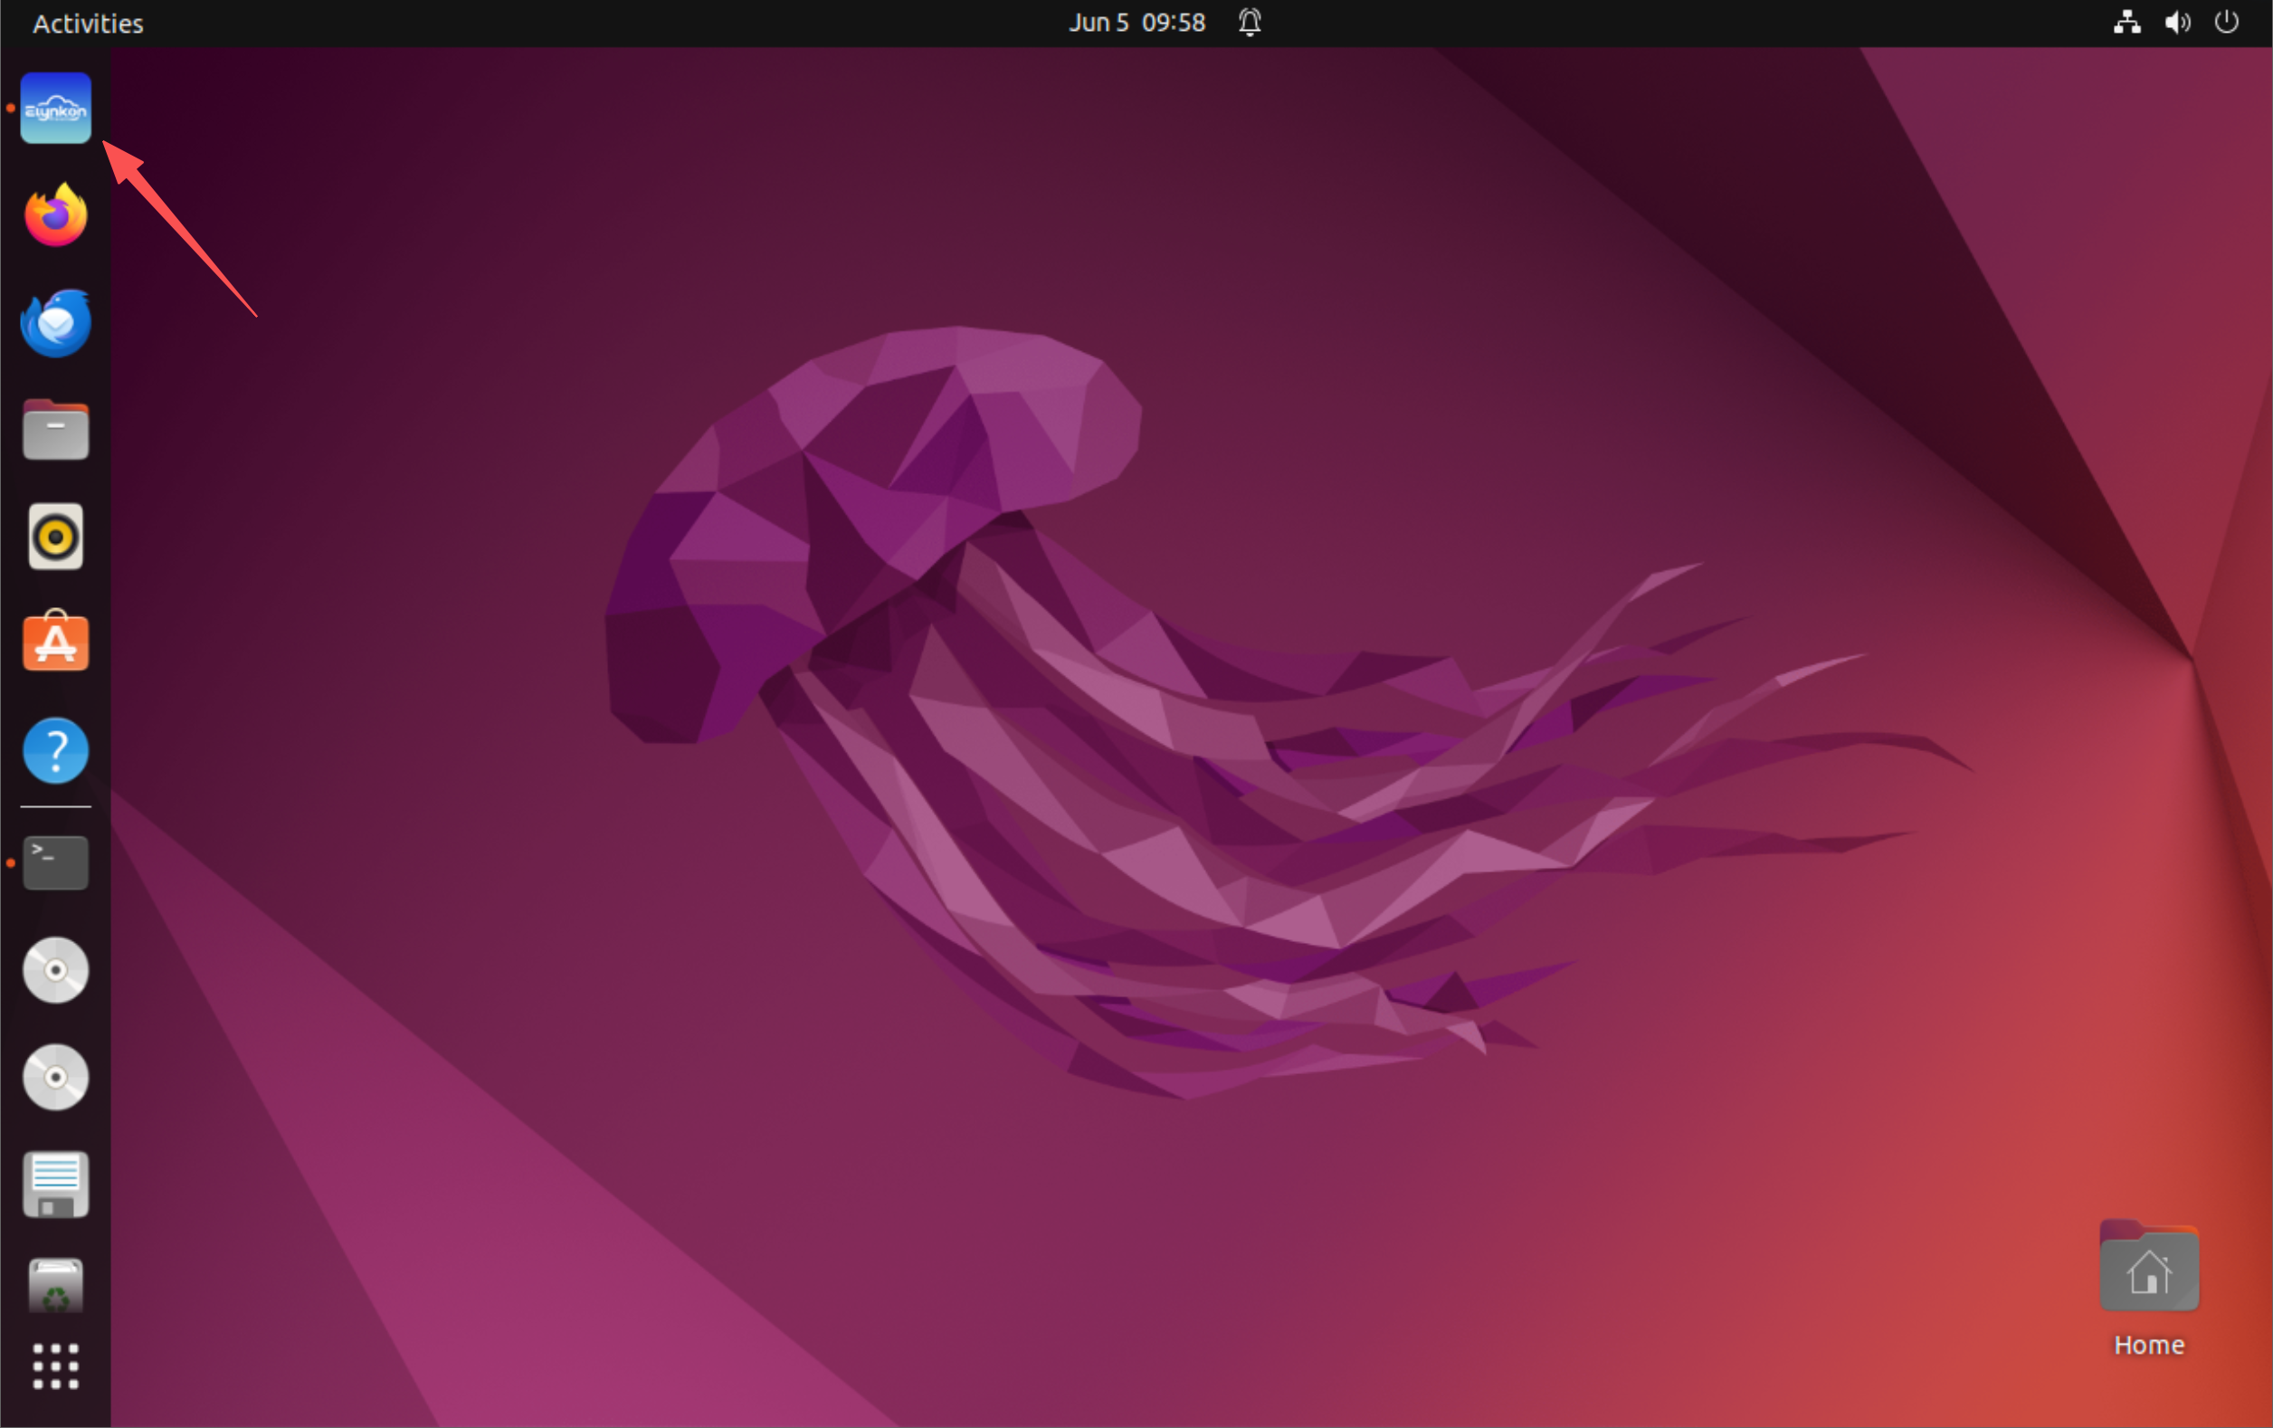Open Firefox web browser
The width and height of the screenshot is (2273, 1428).
point(56,214)
